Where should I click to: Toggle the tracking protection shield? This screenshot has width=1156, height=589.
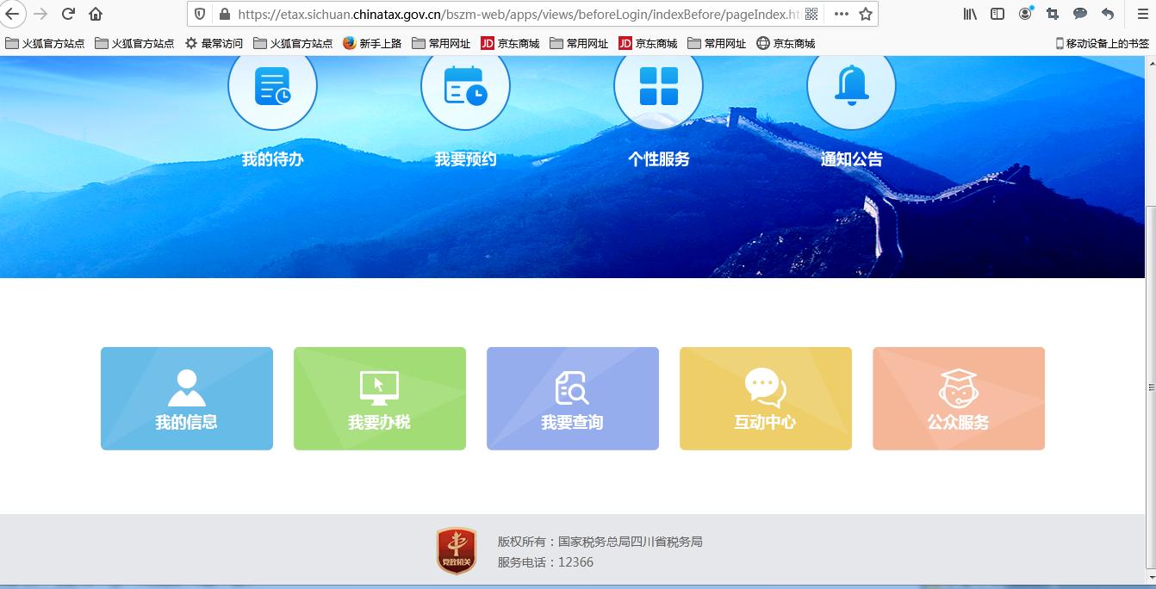199,14
